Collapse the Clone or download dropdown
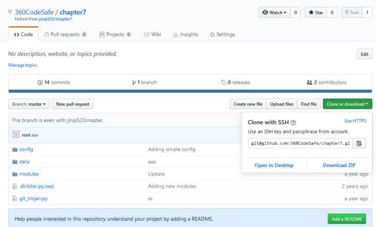376x227 pixels. click(x=348, y=104)
